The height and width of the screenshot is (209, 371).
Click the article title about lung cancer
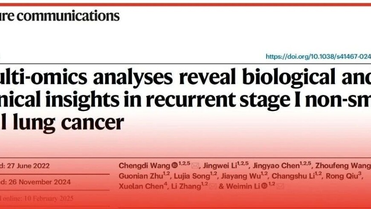coord(185,99)
